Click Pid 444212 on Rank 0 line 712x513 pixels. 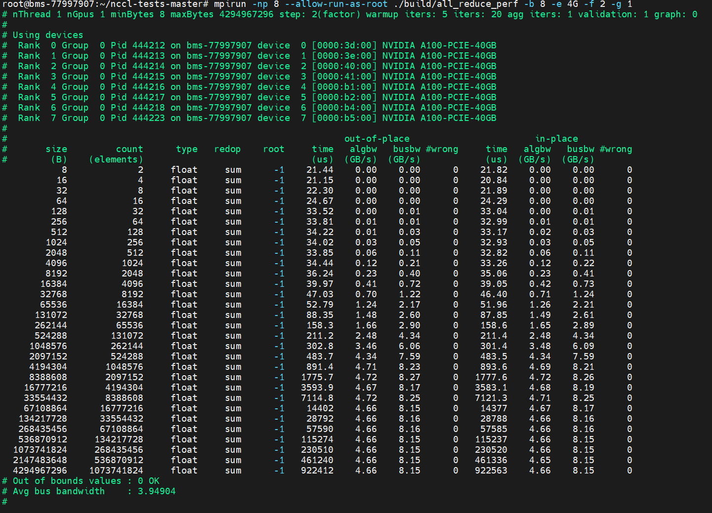click(138, 45)
